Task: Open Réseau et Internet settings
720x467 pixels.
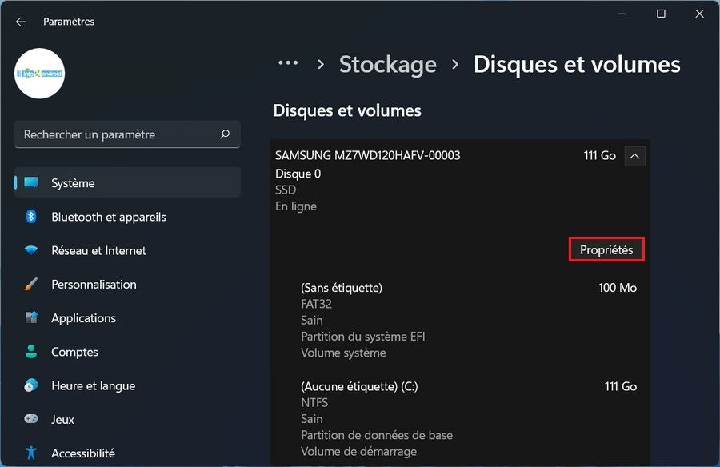Action: [98, 250]
